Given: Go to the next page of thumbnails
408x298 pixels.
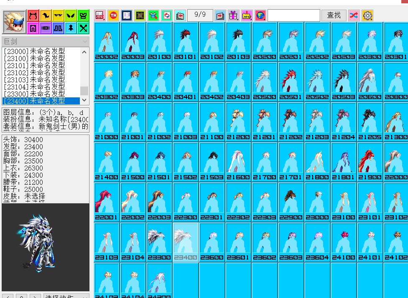Looking at the screenshot, I should (220, 16).
